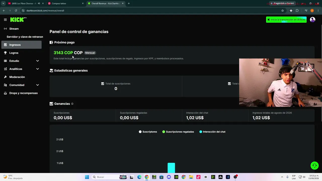The height and width of the screenshot is (181, 322).
Task: Click the Estadísticas generales icon
Action: click(x=51, y=71)
